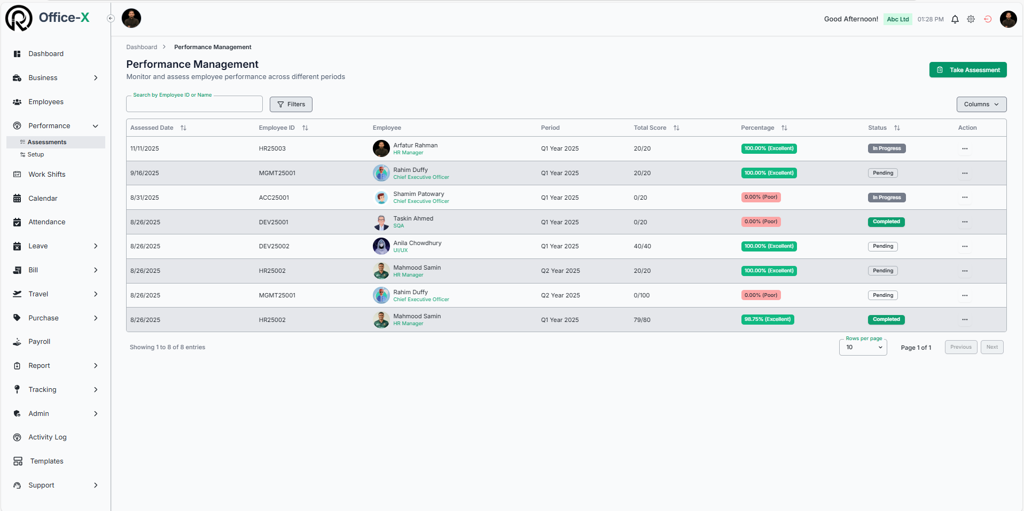Open settings via the gear icon
The image size is (1024, 511).
click(971, 19)
